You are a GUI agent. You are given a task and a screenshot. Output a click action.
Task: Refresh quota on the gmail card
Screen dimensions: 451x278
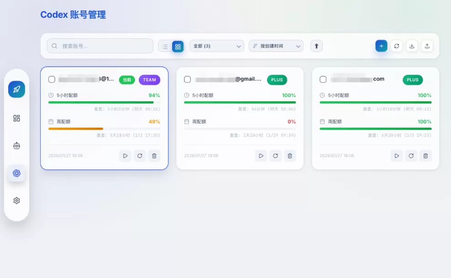pos(276,156)
